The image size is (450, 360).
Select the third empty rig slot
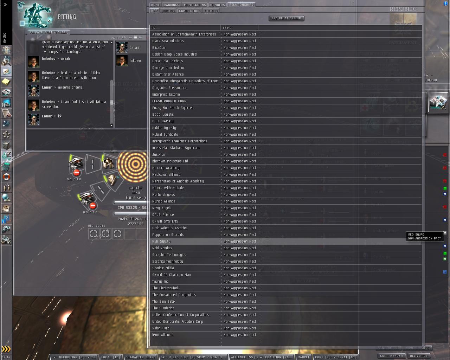[117, 233]
